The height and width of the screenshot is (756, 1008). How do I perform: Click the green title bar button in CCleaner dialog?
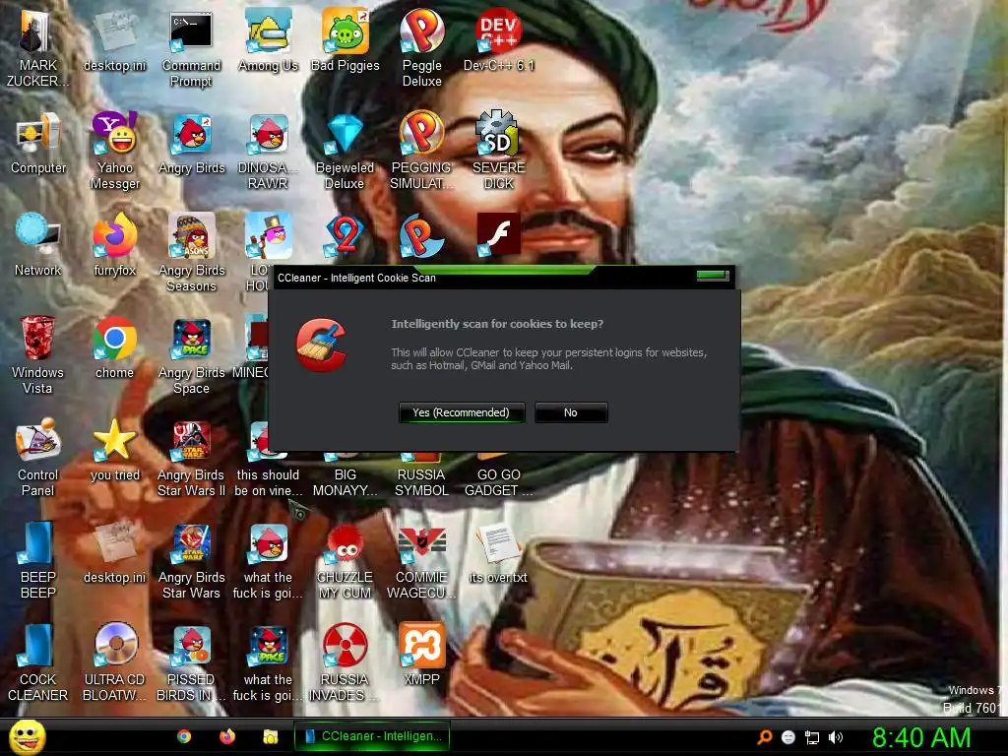tap(713, 276)
